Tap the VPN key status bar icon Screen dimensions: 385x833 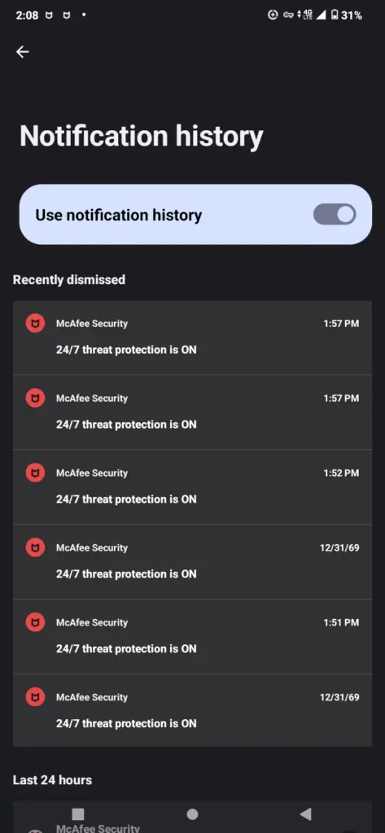288,15
